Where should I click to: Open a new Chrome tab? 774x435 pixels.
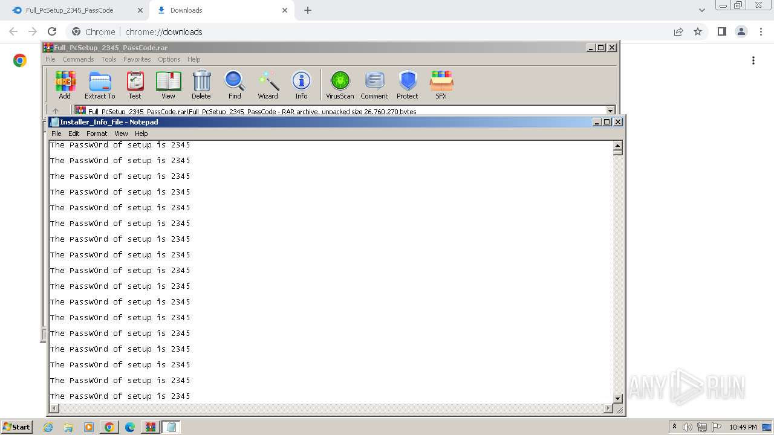tap(308, 10)
